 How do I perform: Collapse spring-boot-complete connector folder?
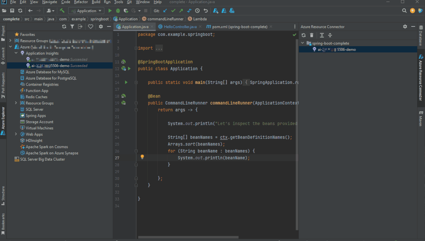(x=303, y=43)
